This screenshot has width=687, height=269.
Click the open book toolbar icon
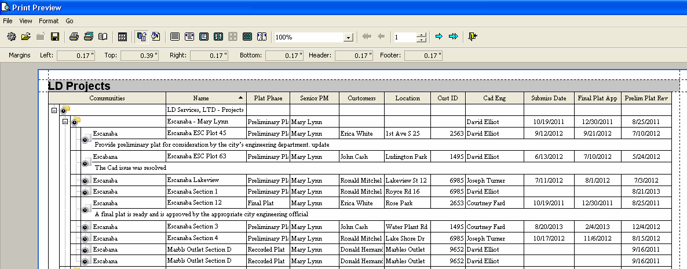click(x=103, y=37)
